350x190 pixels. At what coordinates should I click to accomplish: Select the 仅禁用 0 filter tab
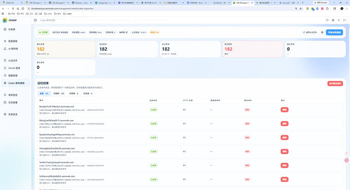(74, 93)
